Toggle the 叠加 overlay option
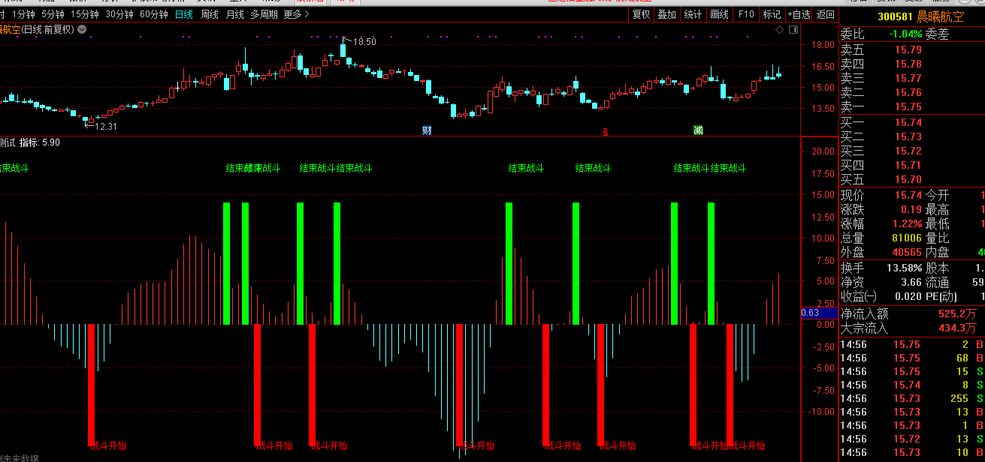 666,14
